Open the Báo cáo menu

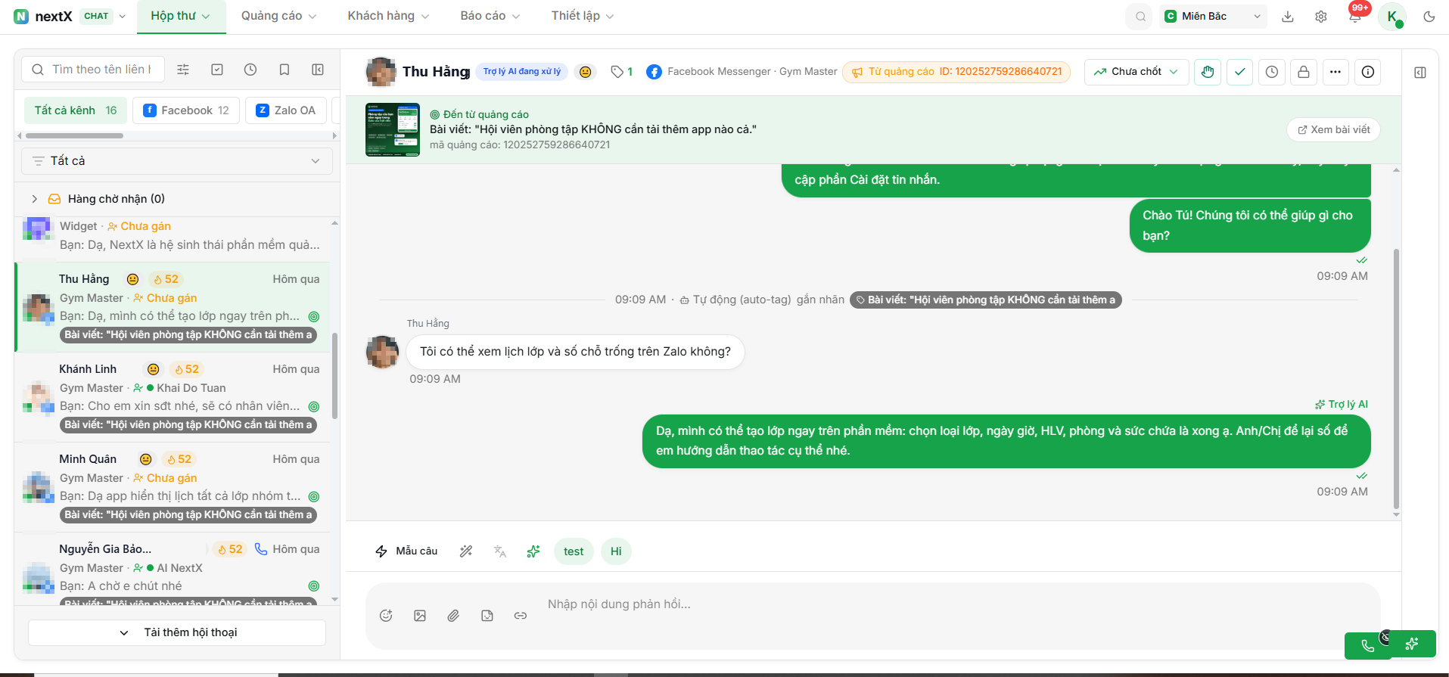tap(490, 16)
